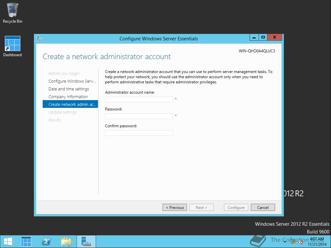This screenshot has height=248, width=331.
Task: Close the Configure Windows Server Essentials window
Action: [x=274, y=37]
